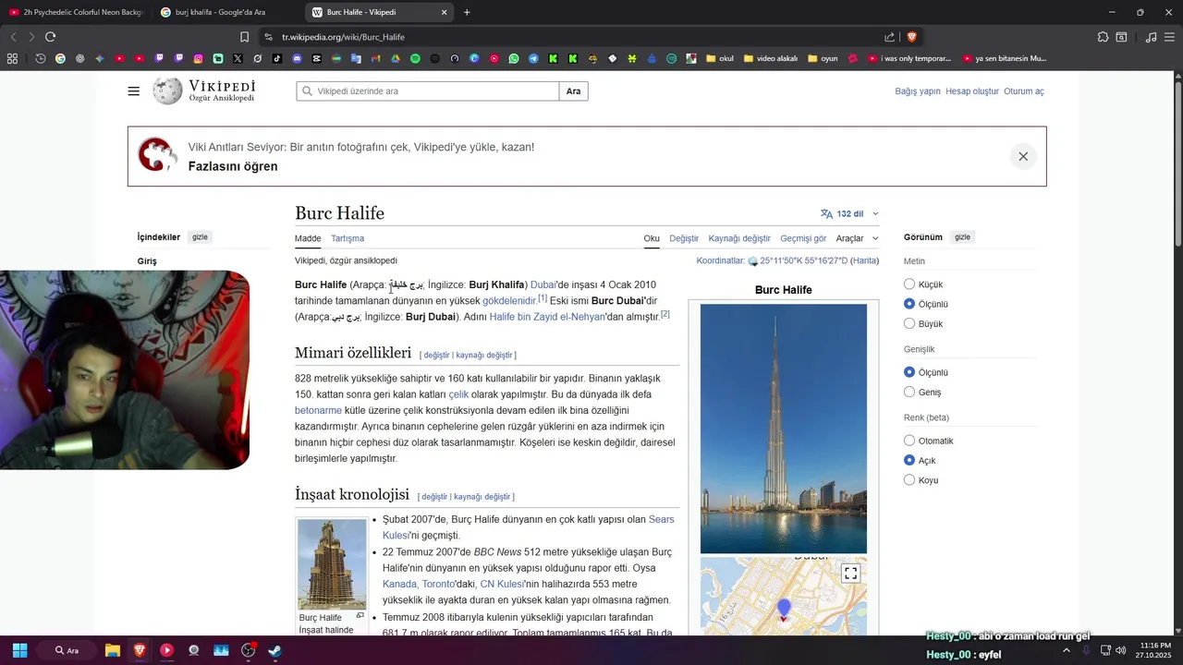This screenshot has width=1183, height=665.
Task: Click the Vikipedi globe logo
Action: [167, 91]
